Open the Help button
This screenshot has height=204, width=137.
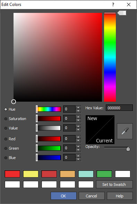point(120,196)
